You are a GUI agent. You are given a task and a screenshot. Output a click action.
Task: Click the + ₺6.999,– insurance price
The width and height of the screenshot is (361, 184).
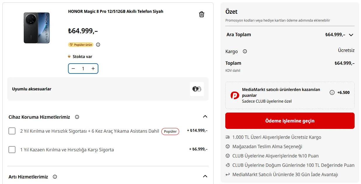[198, 149]
